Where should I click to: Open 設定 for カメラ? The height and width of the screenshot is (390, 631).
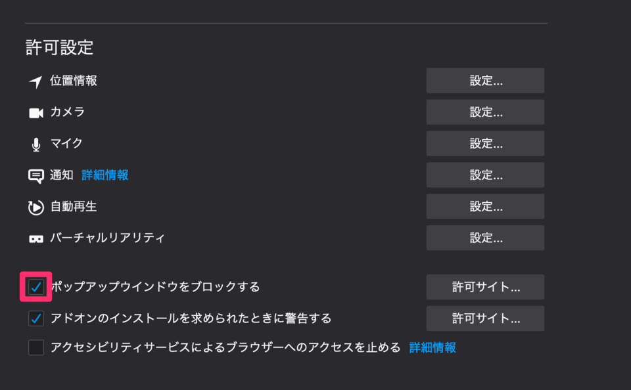pyautogui.click(x=485, y=112)
